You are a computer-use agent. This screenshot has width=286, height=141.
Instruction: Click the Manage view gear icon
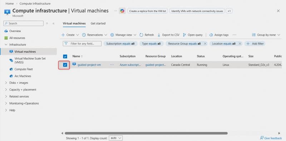(112, 35)
